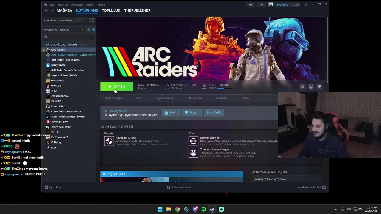Viewport: 381px width, 214px height.
Task: Open Arkadaşlar ve Sohbet panel
Action: coord(311,188)
